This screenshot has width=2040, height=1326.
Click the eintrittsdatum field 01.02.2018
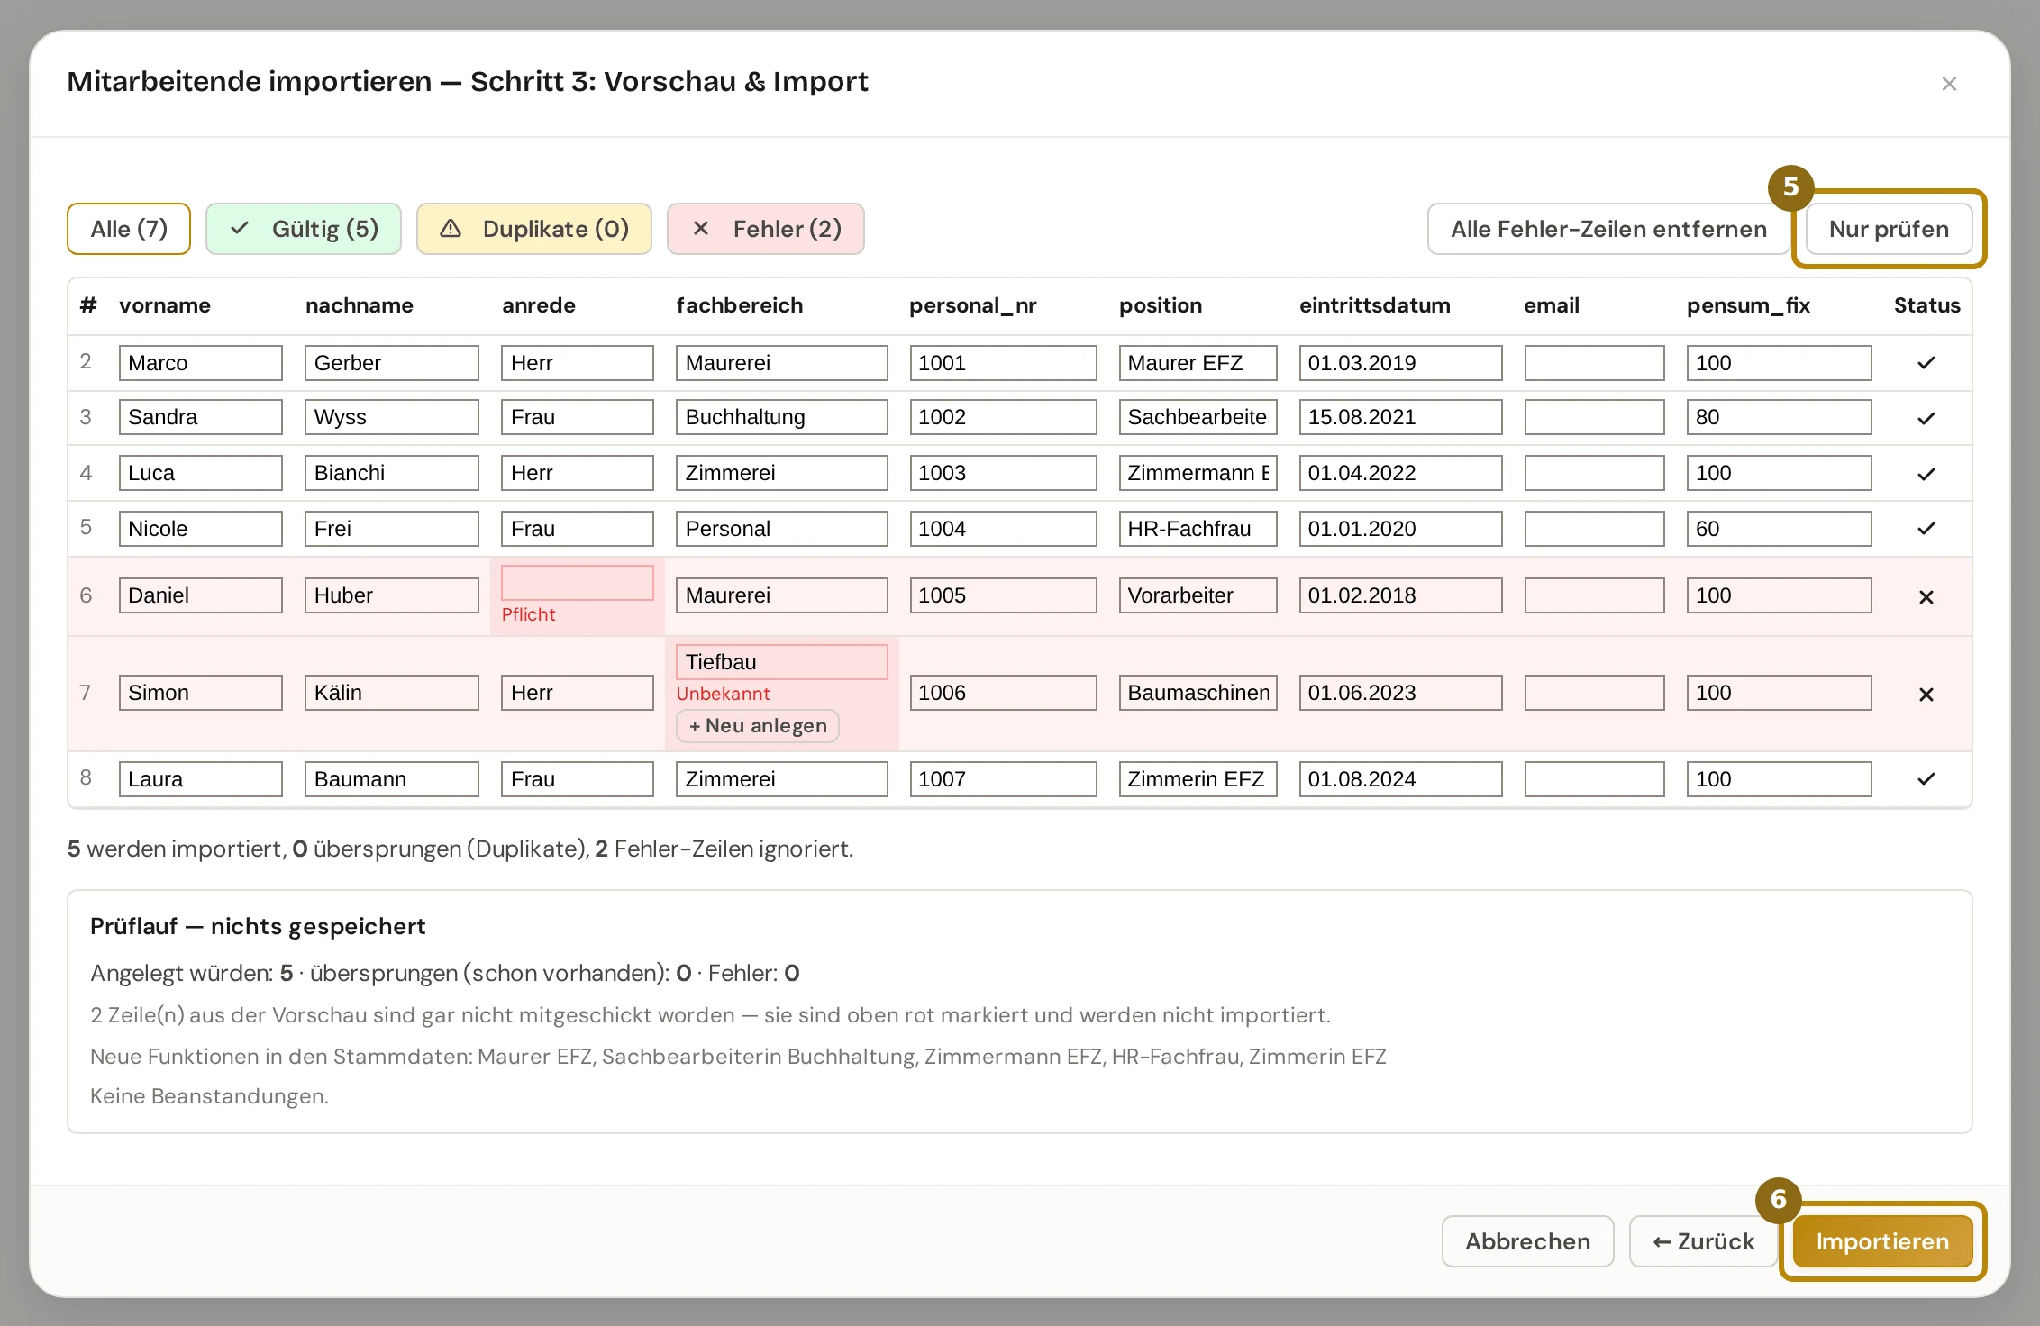point(1400,595)
